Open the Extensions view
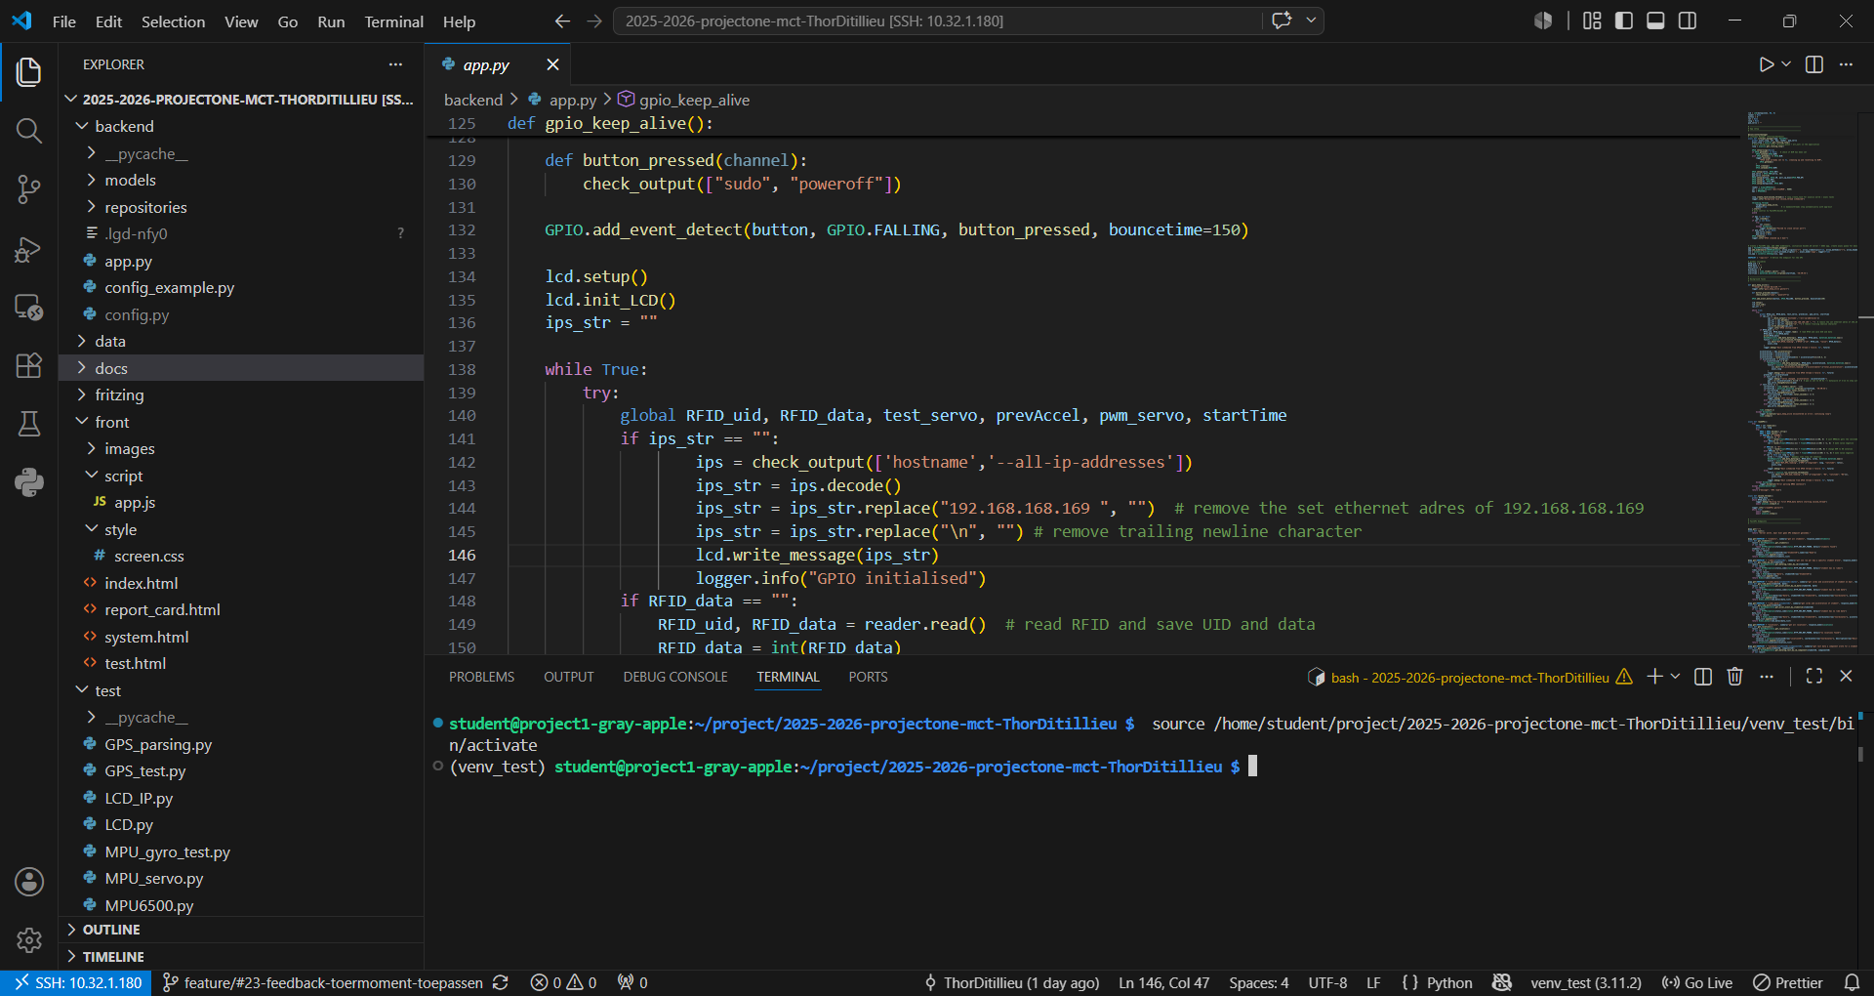 [x=28, y=365]
